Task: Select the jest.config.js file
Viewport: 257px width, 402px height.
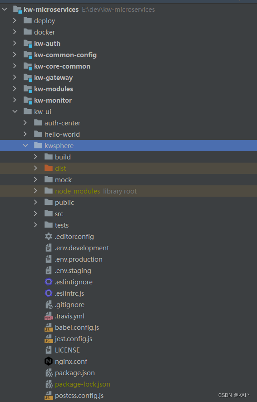Action: click(x=128, y=339)
